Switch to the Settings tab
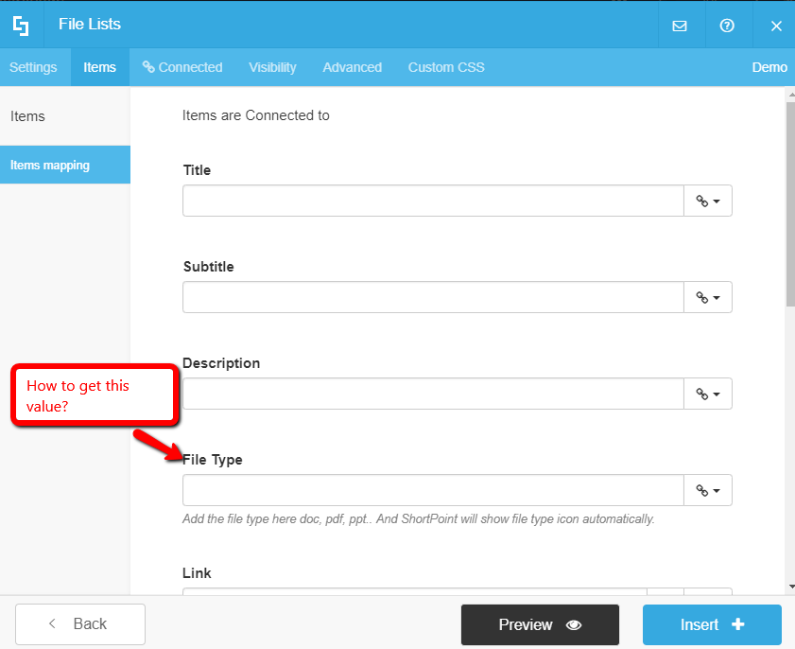Screen dimensions: 795x649 [x=34, y=67]
